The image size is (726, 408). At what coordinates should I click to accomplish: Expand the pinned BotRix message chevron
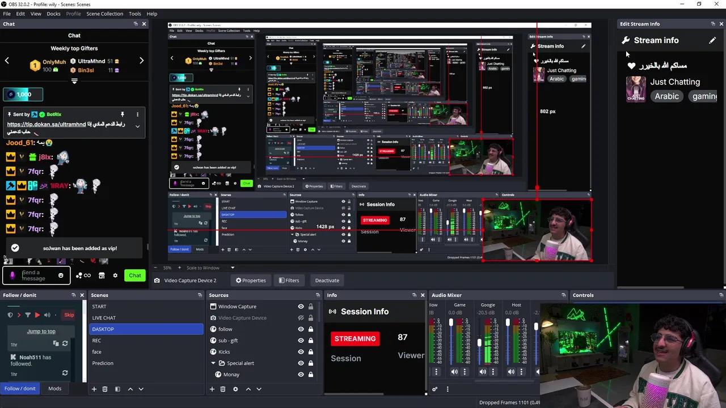[137, 126]
